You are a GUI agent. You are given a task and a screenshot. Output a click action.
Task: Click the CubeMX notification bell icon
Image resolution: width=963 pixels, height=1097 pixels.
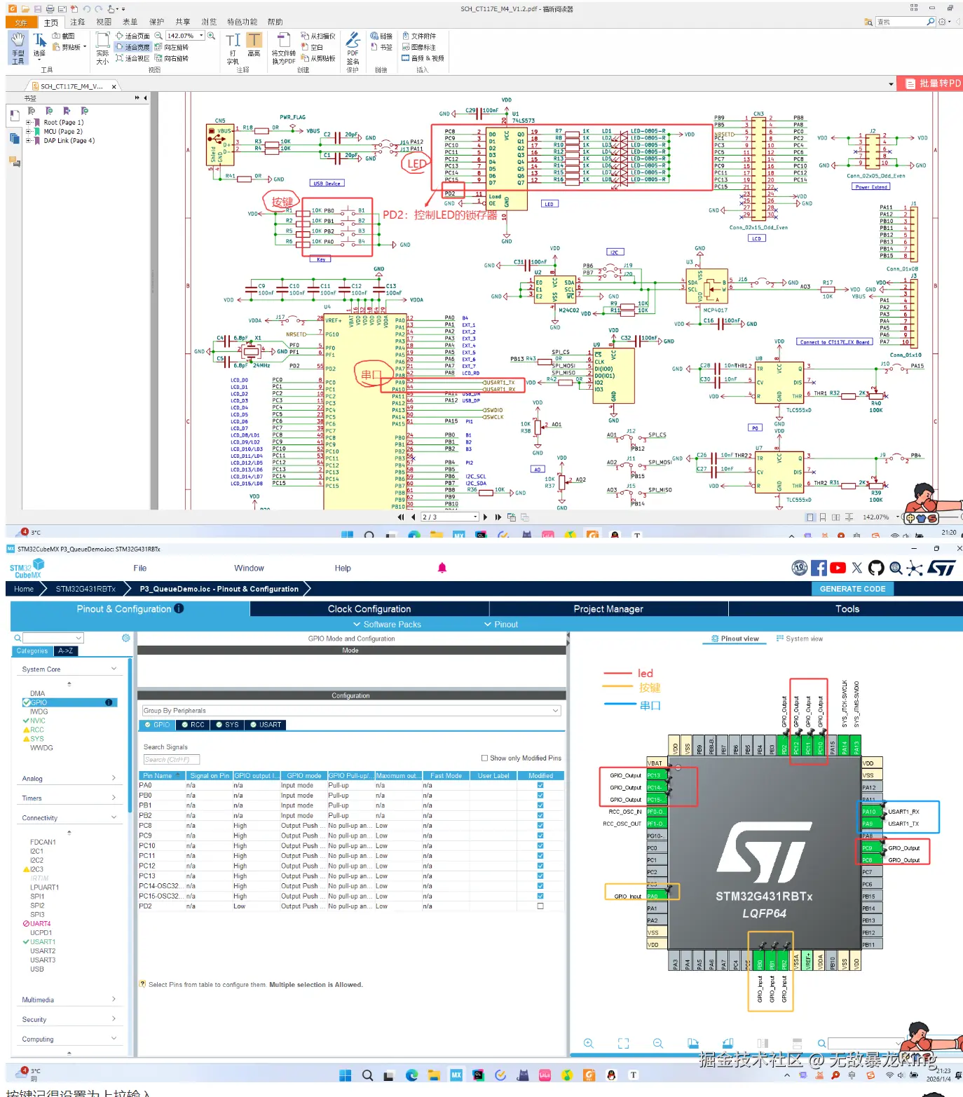pyautogui.click(x=442, y=568)
